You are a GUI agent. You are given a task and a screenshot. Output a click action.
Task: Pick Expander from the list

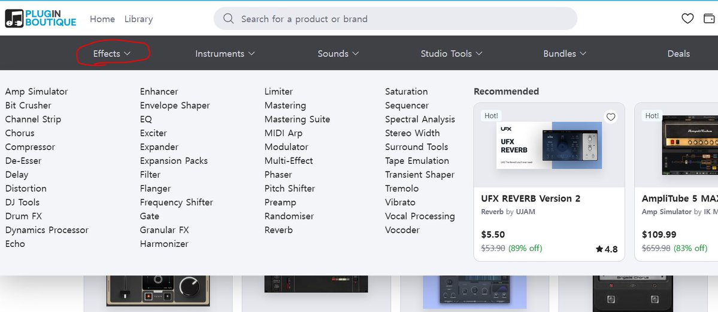pos(159,146)
